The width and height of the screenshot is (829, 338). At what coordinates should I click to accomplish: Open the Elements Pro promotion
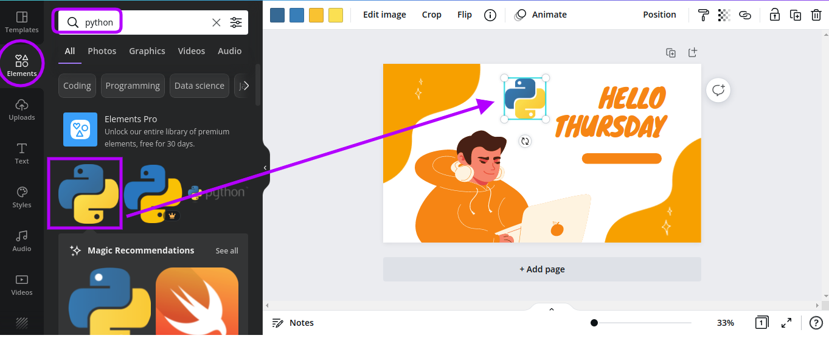tap(153, 129)
